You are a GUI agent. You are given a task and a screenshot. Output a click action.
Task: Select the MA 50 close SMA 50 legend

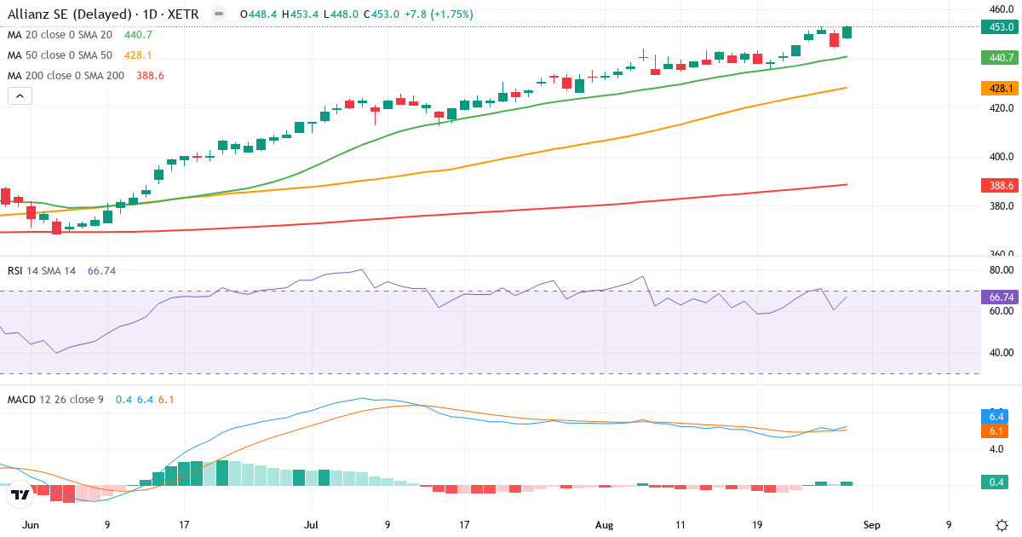pos(60,55)
